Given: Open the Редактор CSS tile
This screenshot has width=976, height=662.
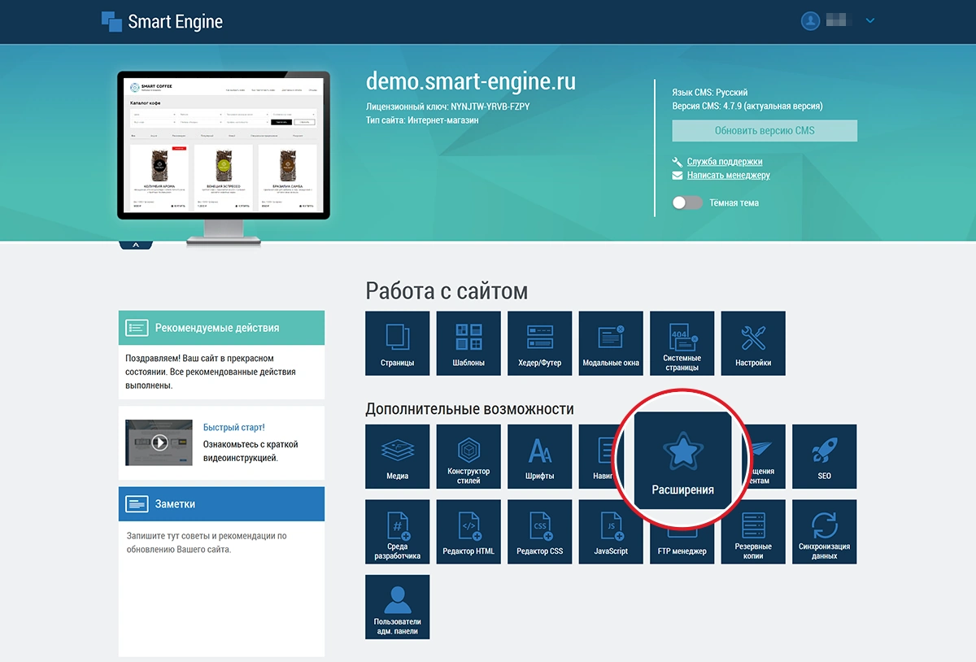Looking at the screenshot, I should click(x=540, y=532).
